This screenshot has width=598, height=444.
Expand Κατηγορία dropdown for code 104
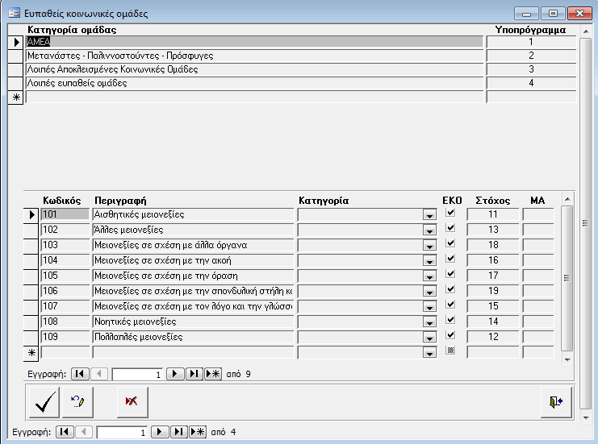[429, 261]
